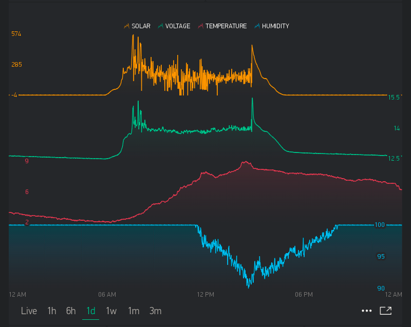The height and width of the screenshot is (327, 411).
Task: Toggle the HUMIDITY series in legend
Action: (272, 26)
